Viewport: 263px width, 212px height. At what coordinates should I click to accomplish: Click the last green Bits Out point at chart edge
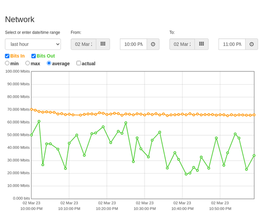254,156
